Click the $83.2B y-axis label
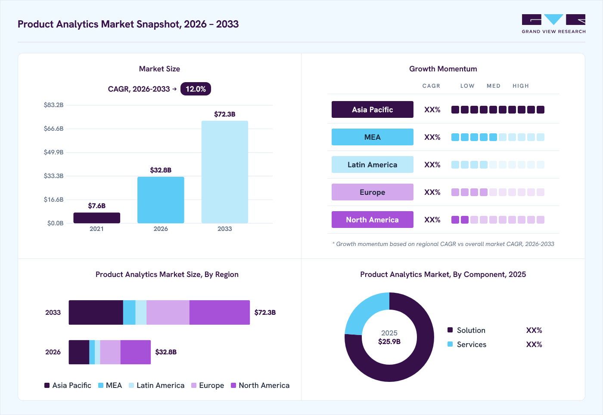 [53, 105]
